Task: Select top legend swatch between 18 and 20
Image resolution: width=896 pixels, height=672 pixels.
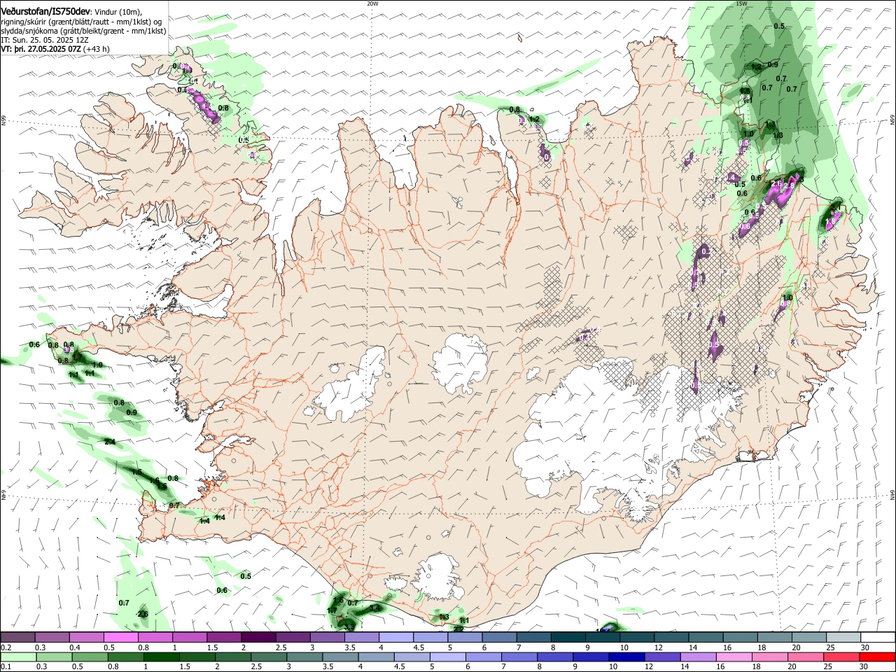Action: tap(775, 637)
